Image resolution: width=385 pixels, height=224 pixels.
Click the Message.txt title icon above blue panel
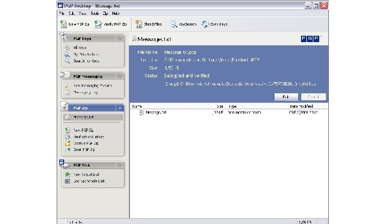point(134,39)
